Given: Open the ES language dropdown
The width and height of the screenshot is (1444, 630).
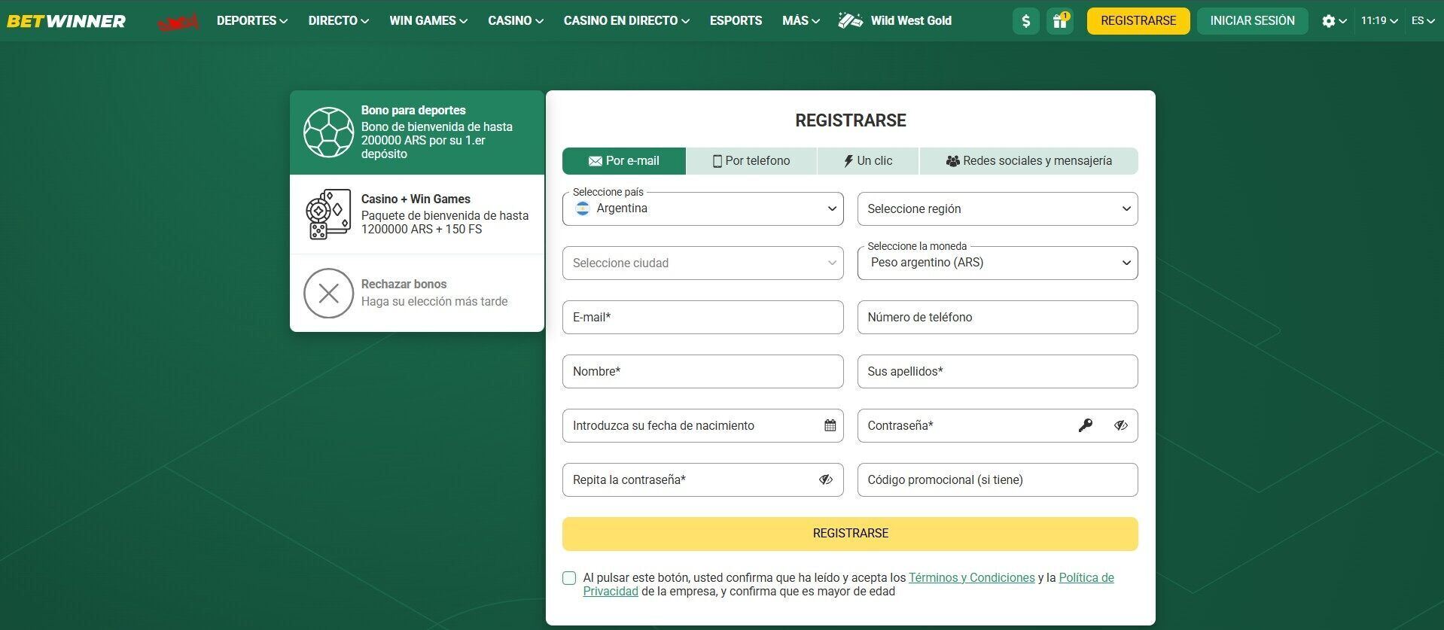Looking at the screenshot, I should coord(1421,21).
